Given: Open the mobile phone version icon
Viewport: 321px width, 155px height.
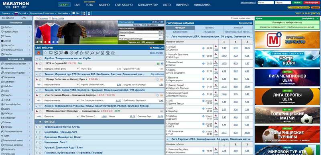Looking at the screenshot, I should [89, 13].
